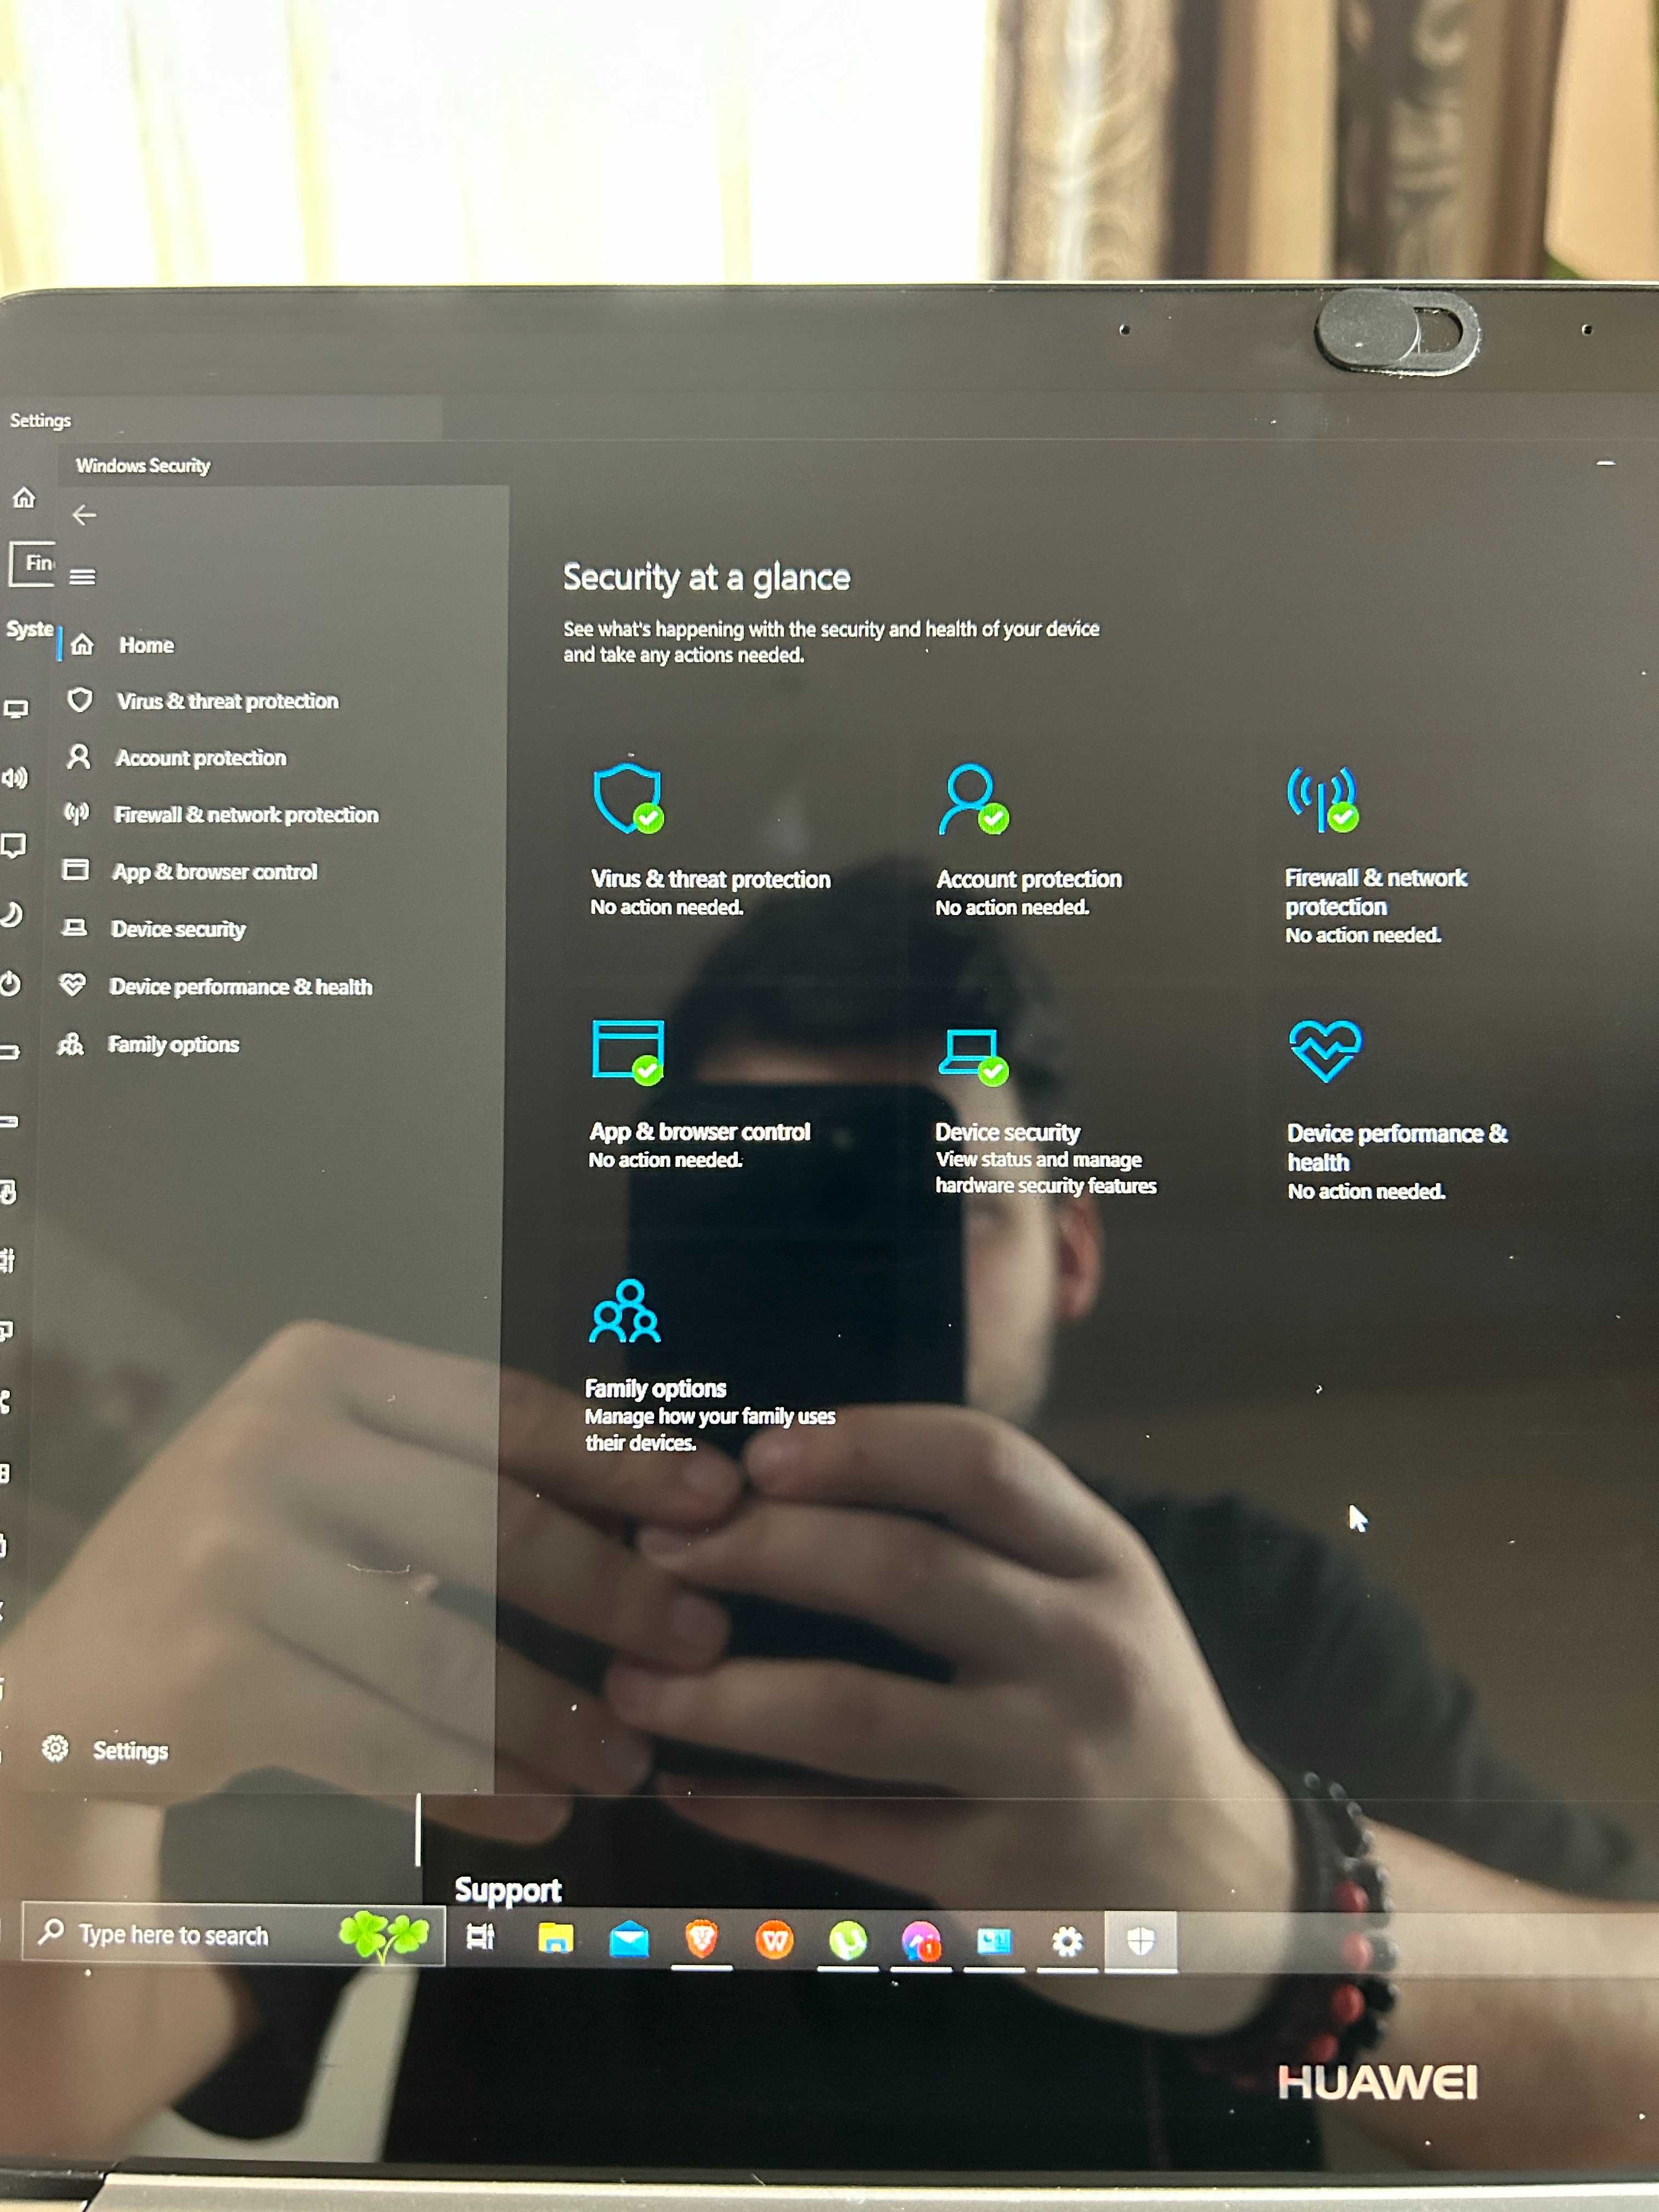The image size is (1659, 2212).
Task: Click the home icon in Settings window
Action: (x=24, y=498)
